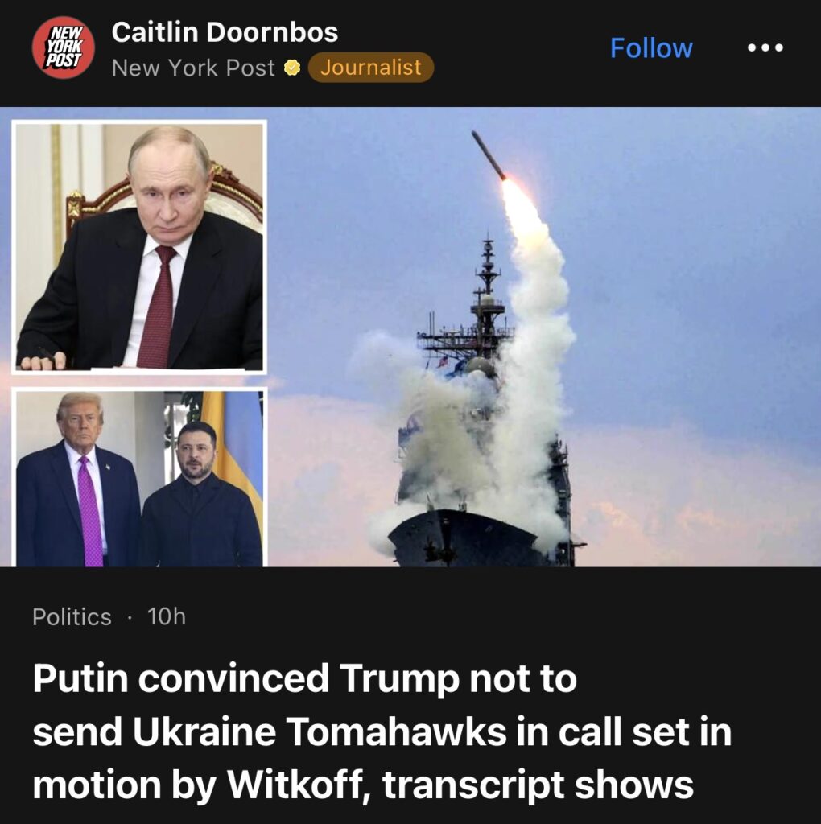Tap the orange Journalist badge

coord(370,68)
